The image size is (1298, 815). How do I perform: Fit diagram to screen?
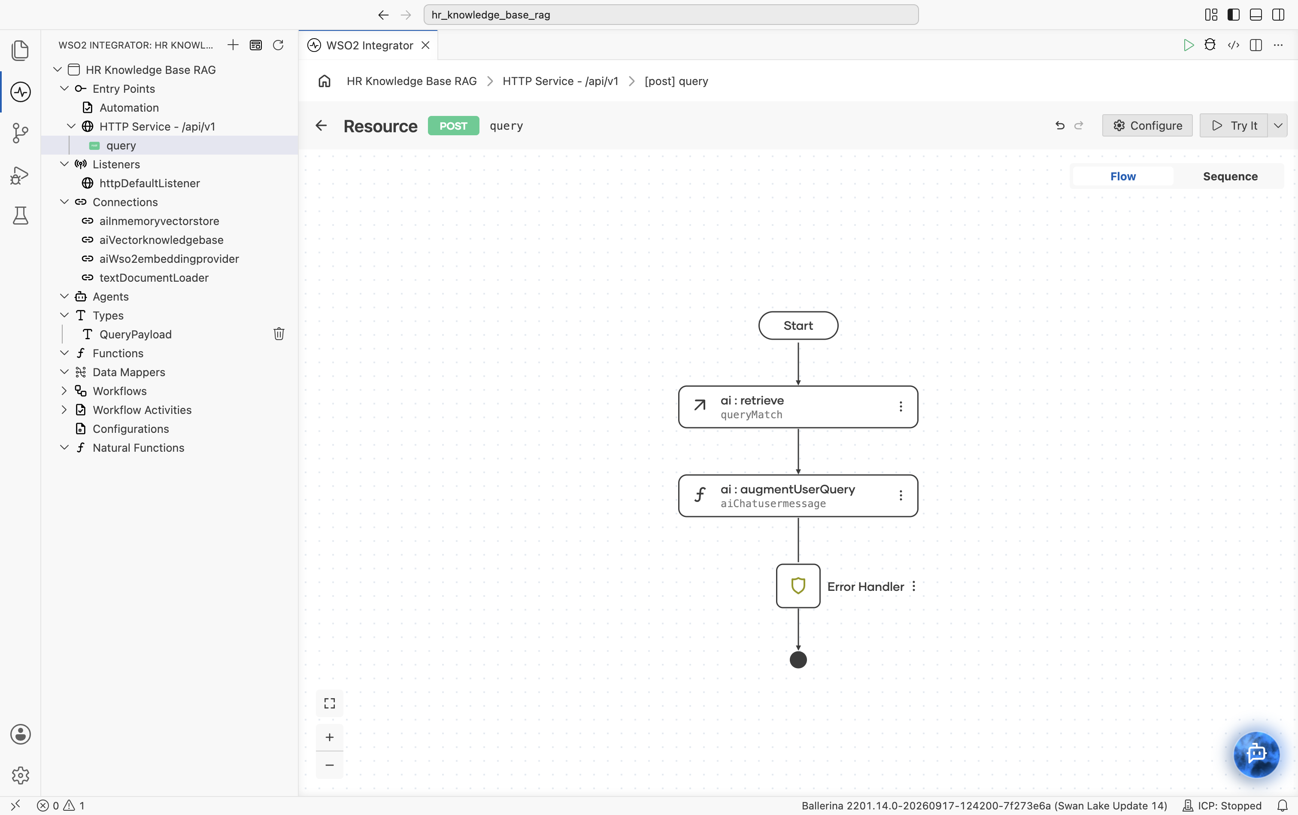coord(329,703)
